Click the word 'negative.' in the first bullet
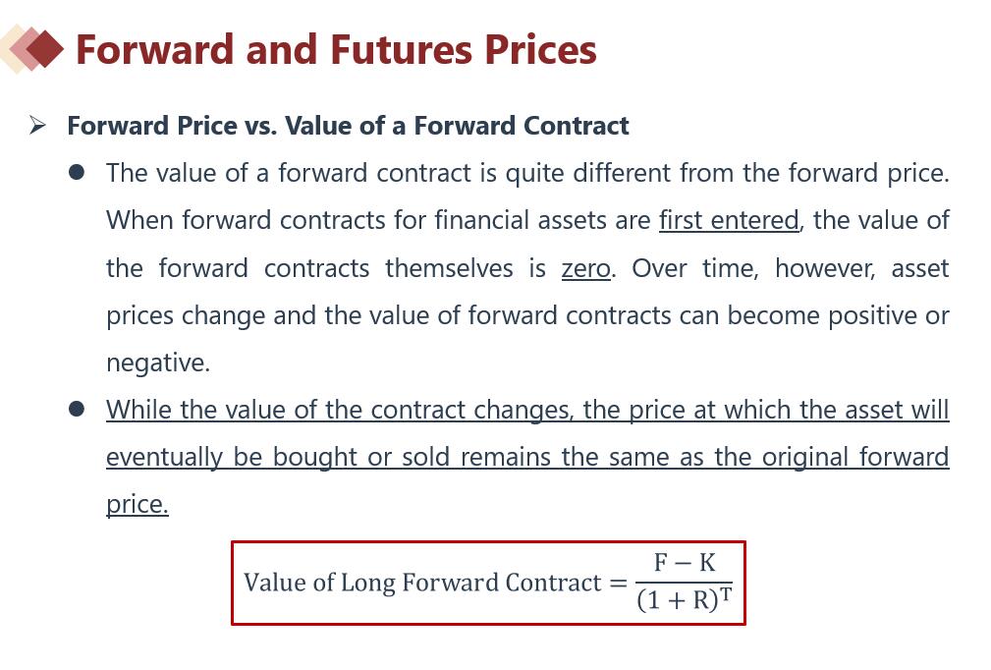This screenshot has width=991, height=670. pyautogui.click(x=158, y=363)
